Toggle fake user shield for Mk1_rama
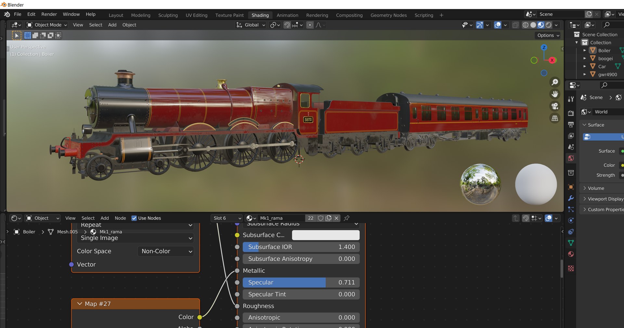Screen dimensions: 624x328 [x=320, y=218]
